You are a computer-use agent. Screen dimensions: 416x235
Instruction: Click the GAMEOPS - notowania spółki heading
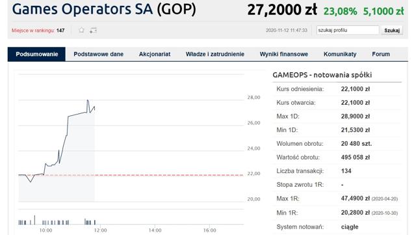[x=322, y=75]
